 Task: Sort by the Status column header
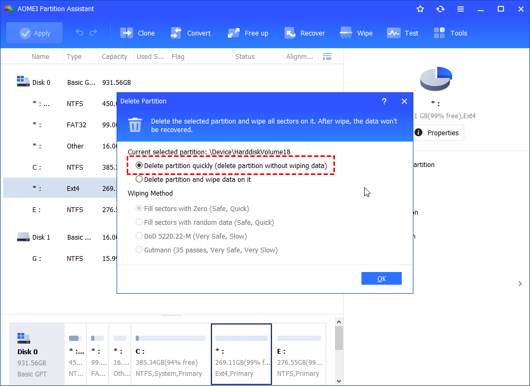245,56
